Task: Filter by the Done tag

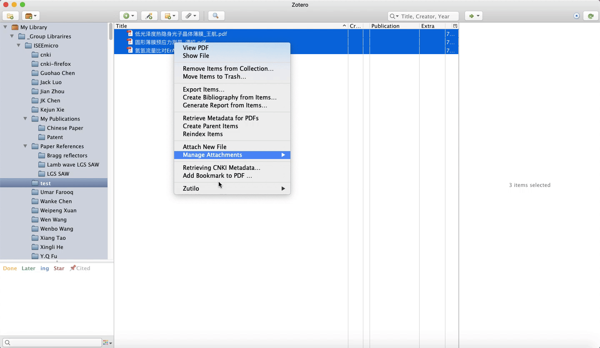Action: tap(10, 268)
